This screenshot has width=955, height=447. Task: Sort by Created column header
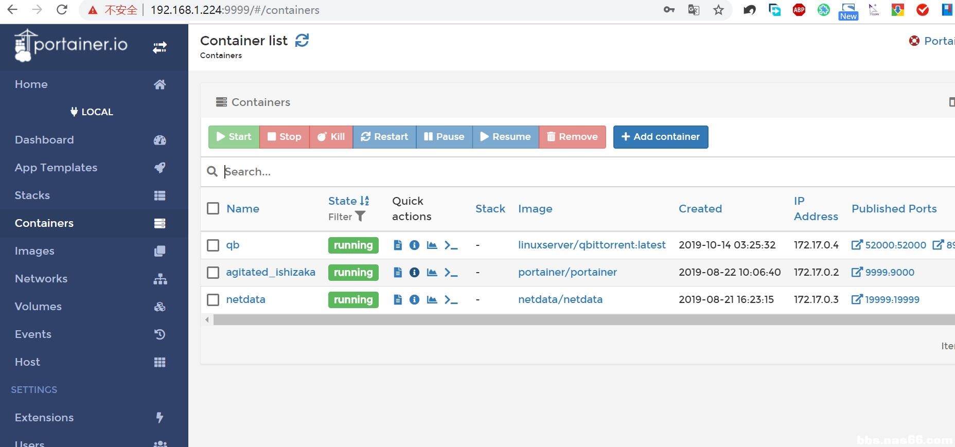coord(700,208)
